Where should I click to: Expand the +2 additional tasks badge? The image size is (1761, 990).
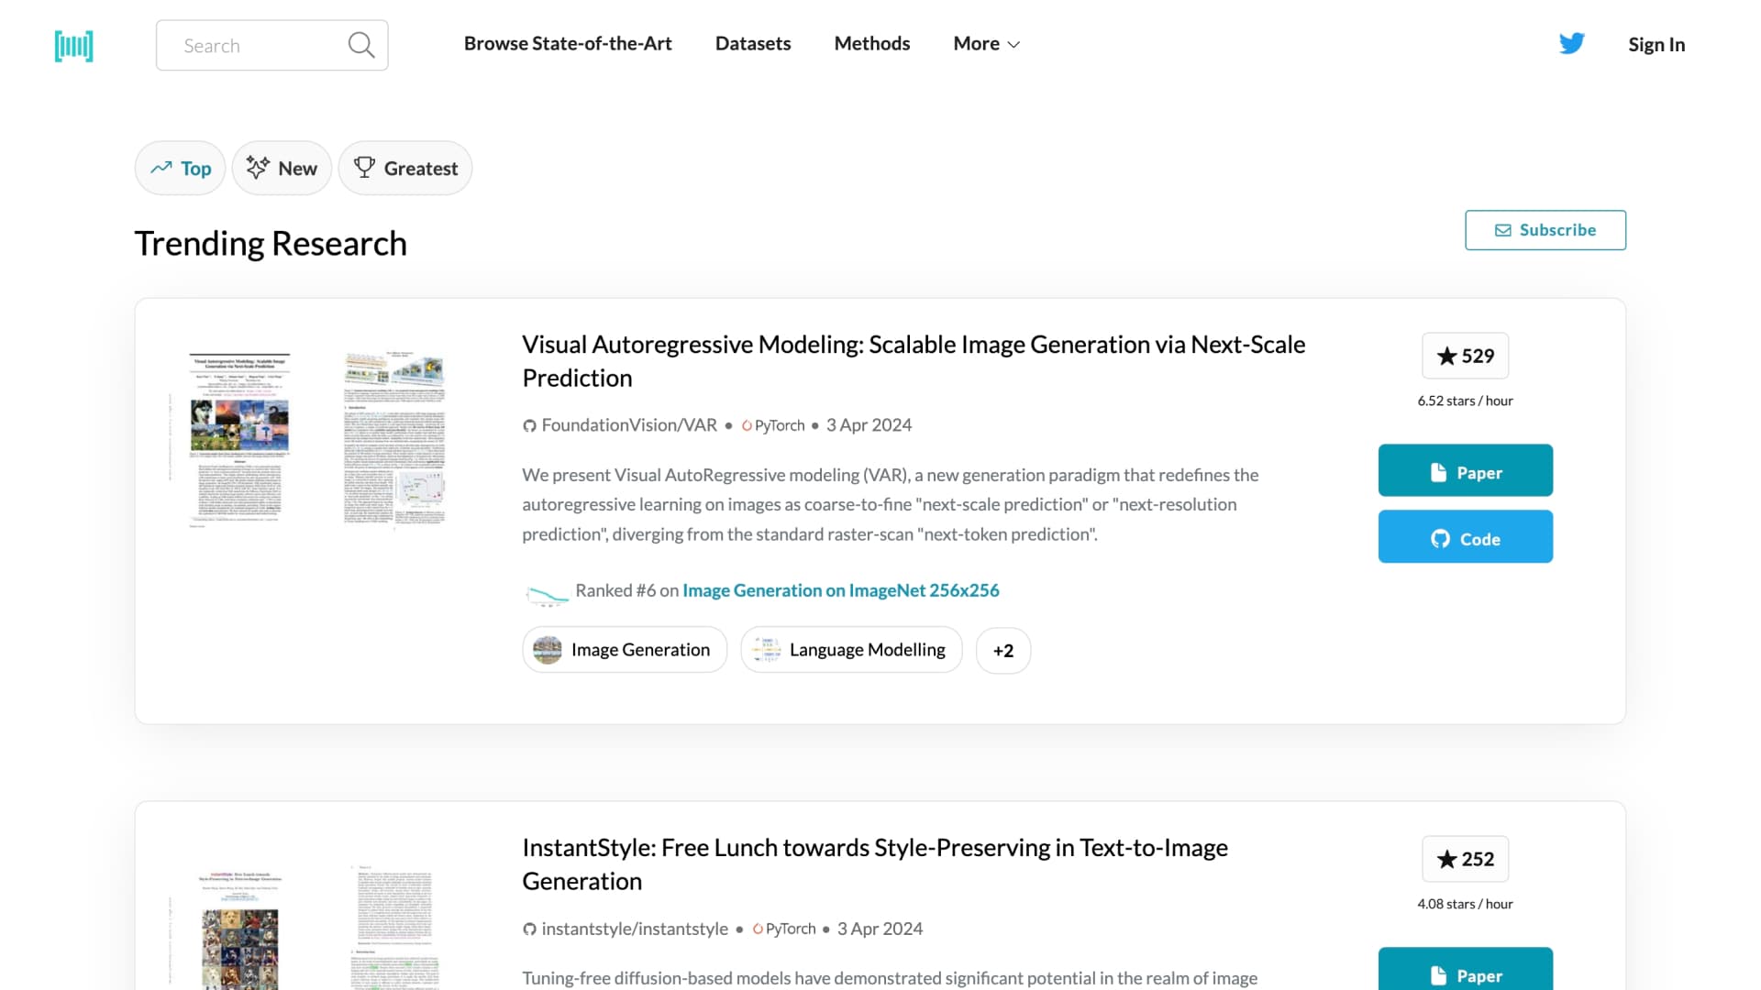pos(1003,650)
